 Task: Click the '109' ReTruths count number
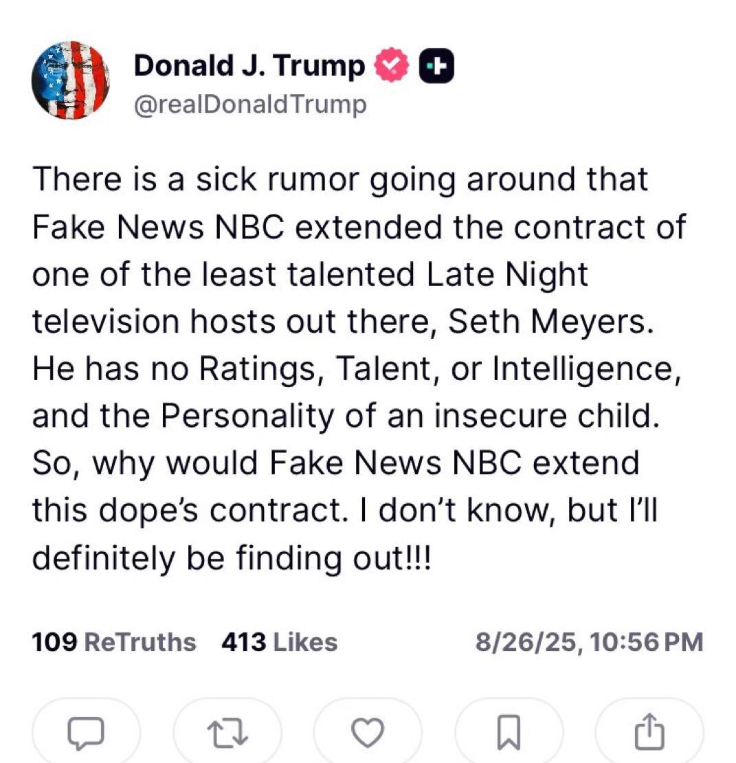[54, 643]
